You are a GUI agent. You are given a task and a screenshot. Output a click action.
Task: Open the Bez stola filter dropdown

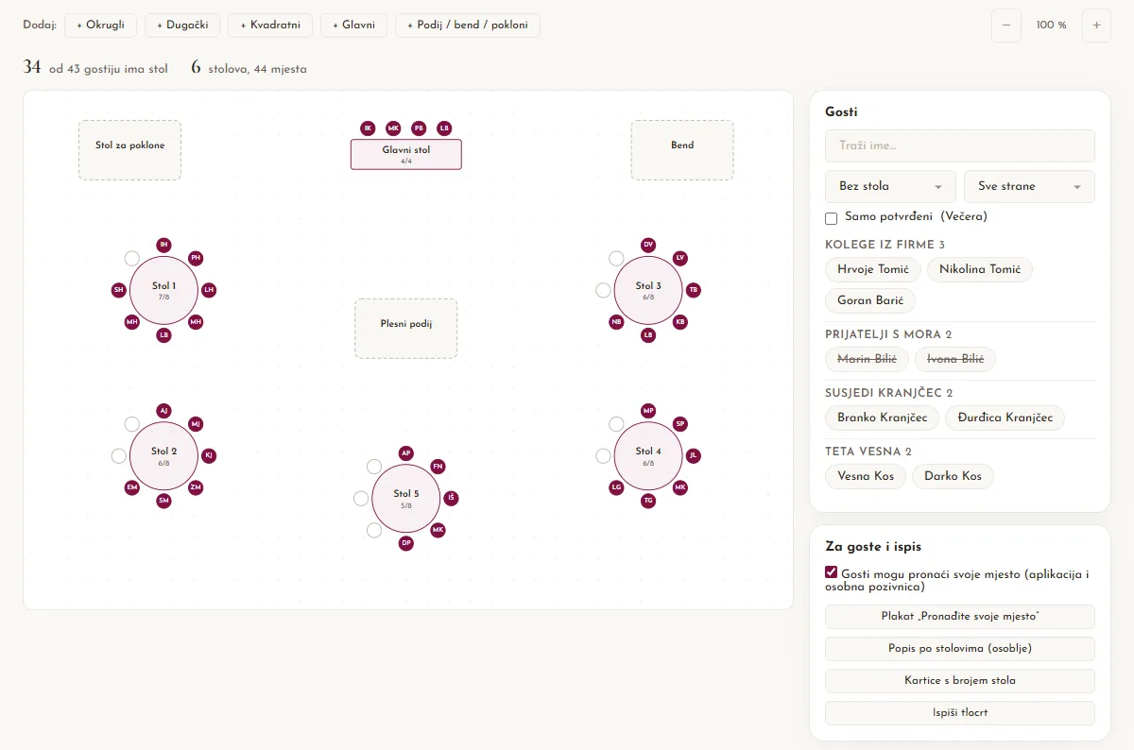[x=890, y=186]
